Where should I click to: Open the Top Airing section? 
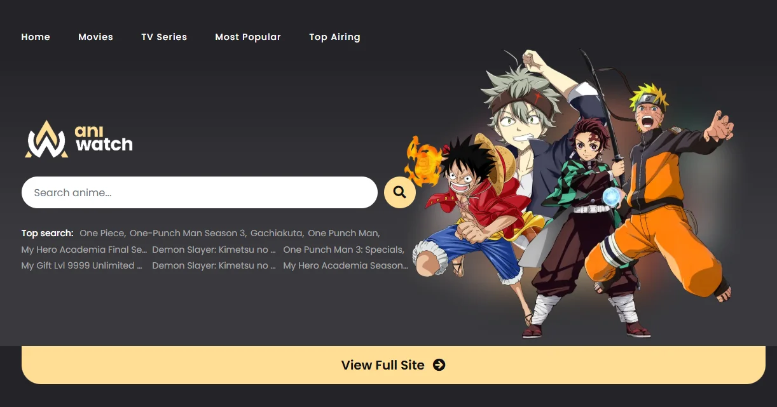click(334, 37)
